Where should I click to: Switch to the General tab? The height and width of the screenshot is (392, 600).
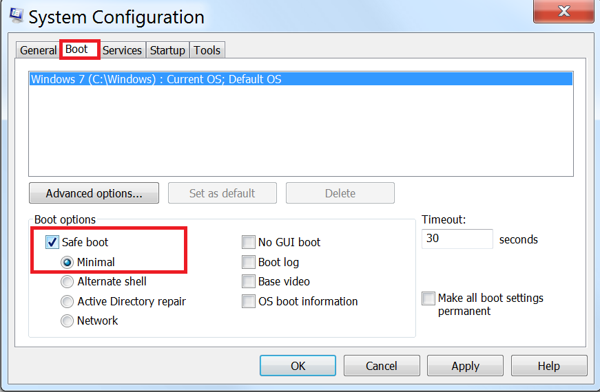38,50
